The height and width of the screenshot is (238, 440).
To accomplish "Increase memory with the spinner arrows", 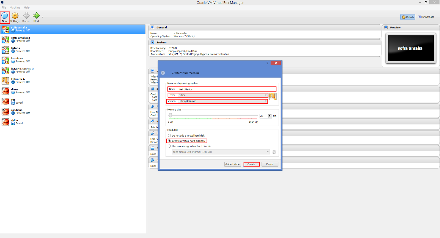I will [270, 115].
